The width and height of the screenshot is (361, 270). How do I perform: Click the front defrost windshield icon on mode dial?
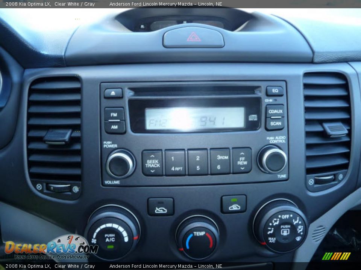point(298,239)
